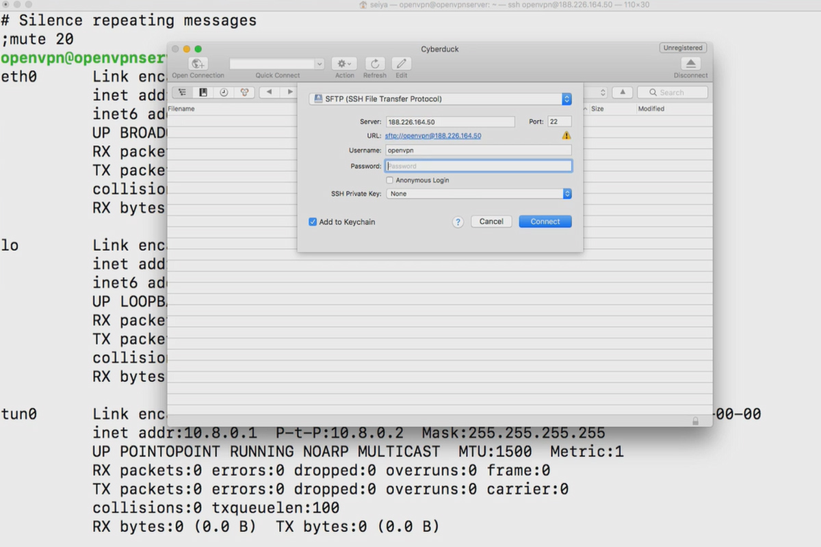Image resolution: width=821 pixels, height=547 pixels.
Task: Click the Disconnect eject icon
Action: point(690,64)
